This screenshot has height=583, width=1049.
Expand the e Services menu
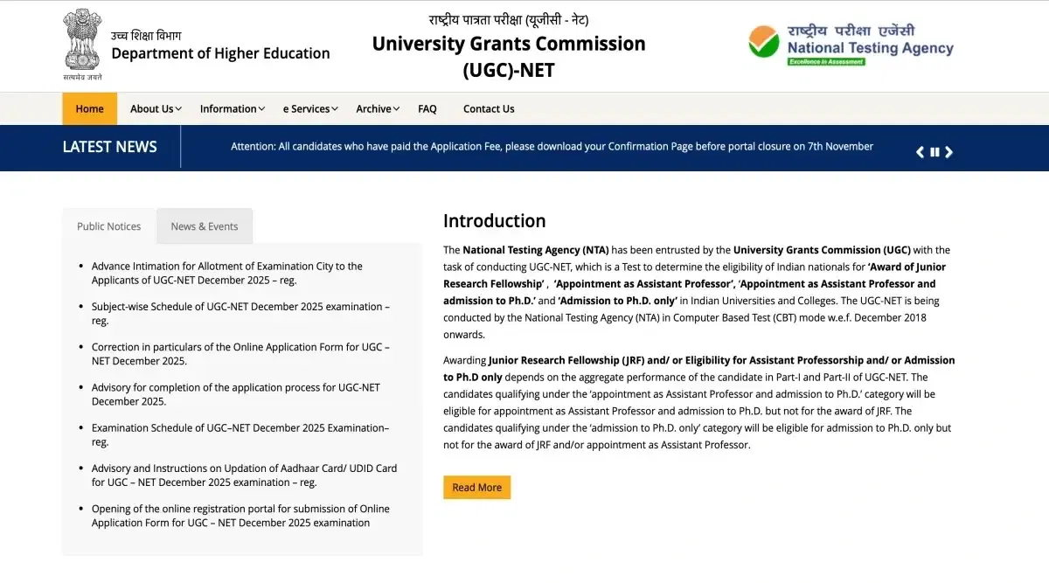[x=310, y=109]
